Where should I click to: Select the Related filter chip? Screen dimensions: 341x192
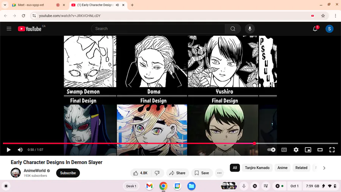tap(301, 168)
